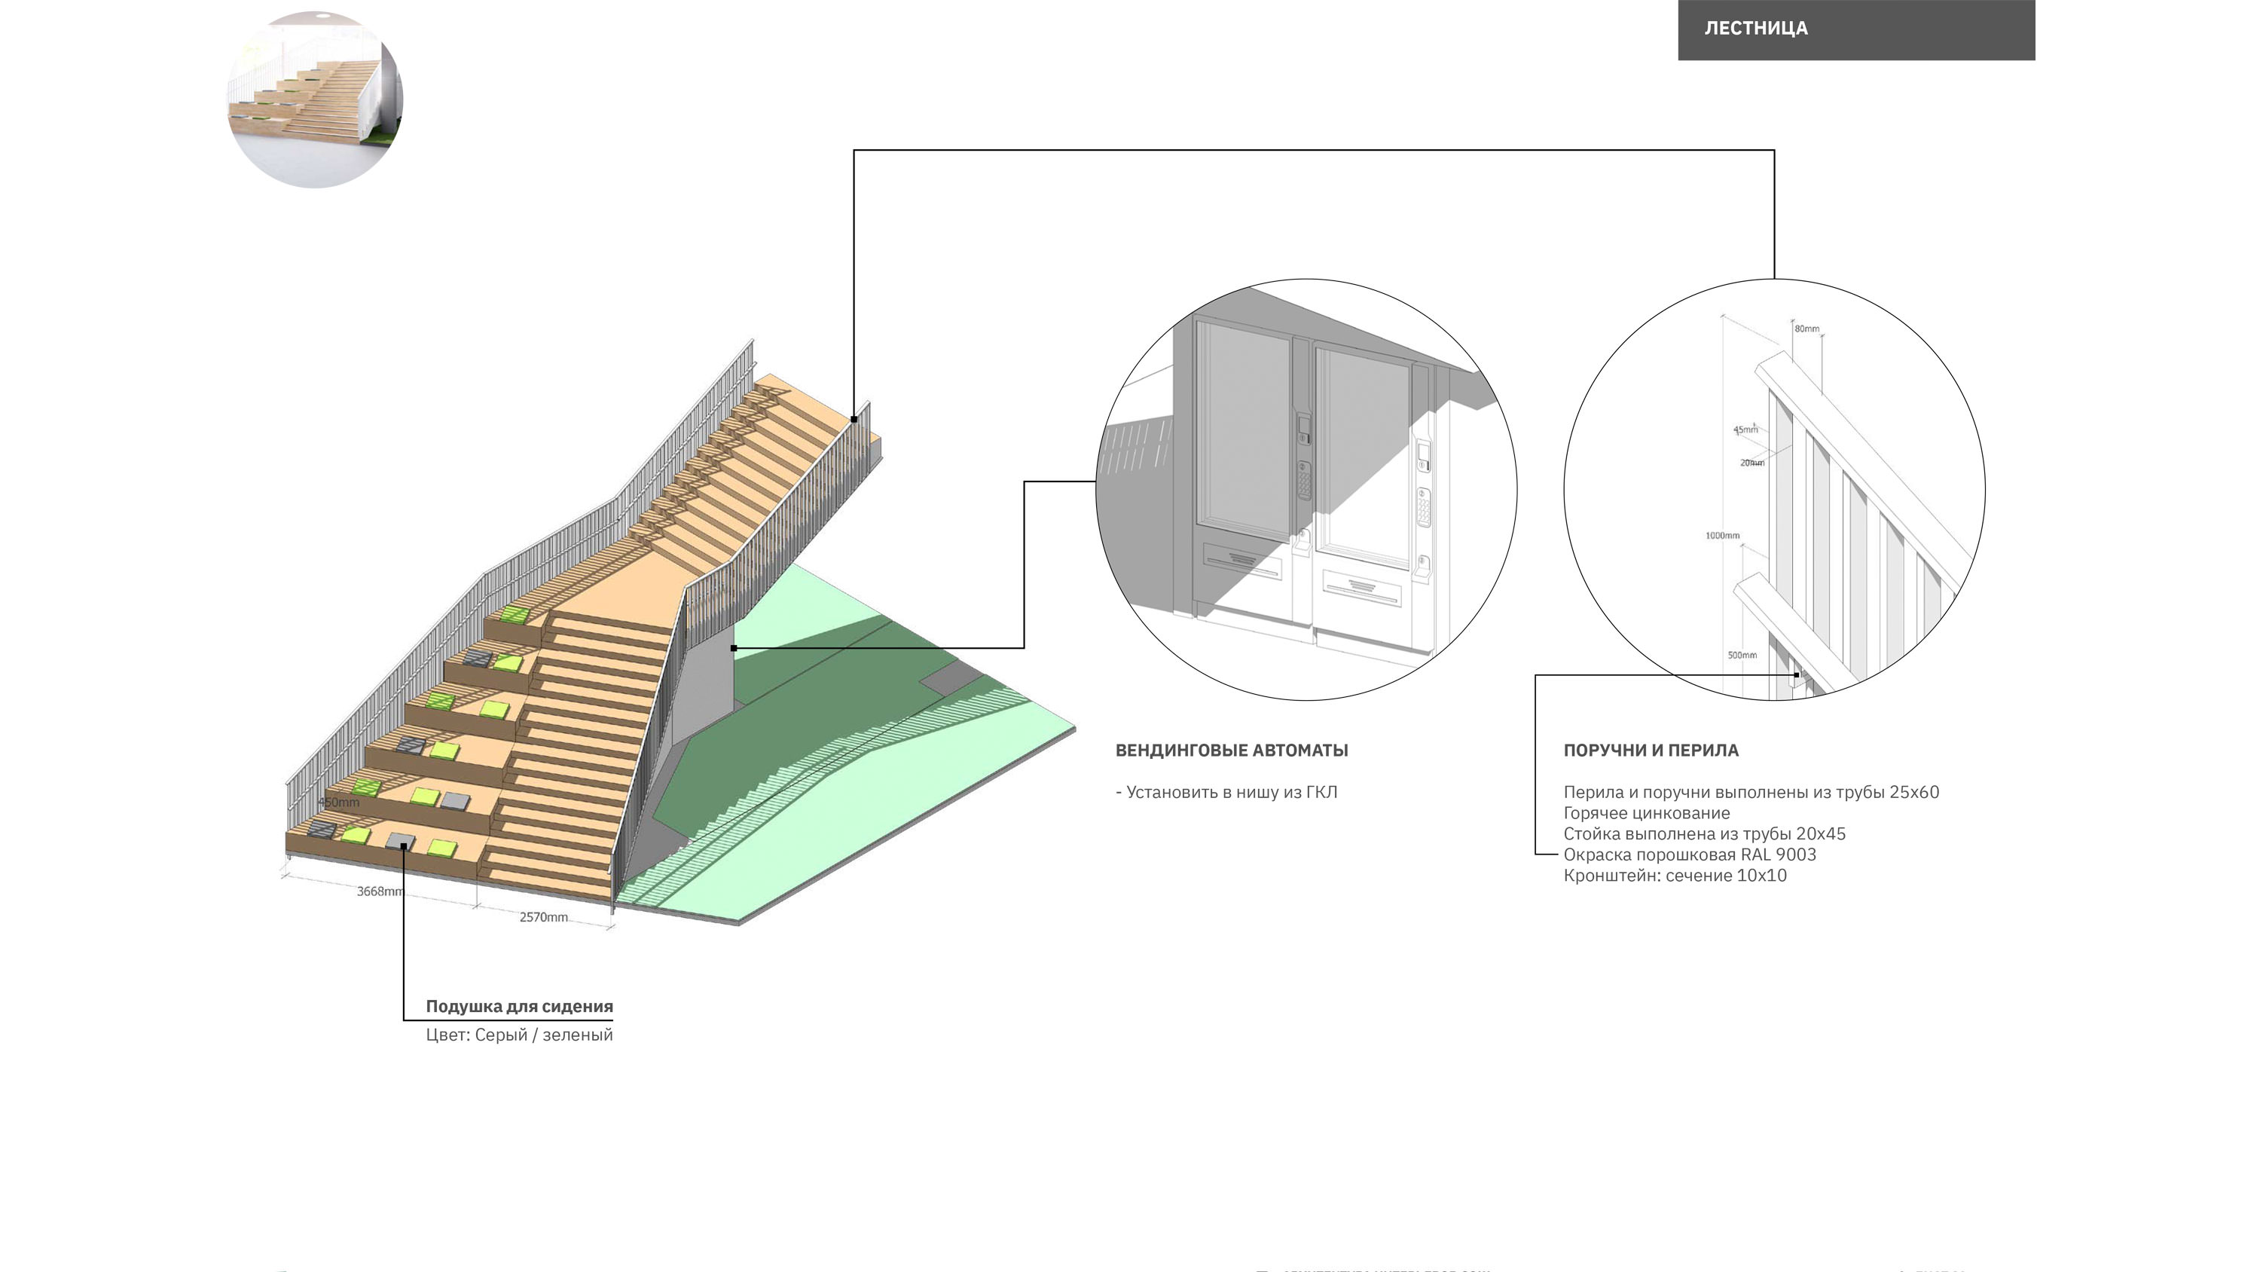
Task: Select the ПОРУЧНИ И ПЕРИЛА heading
Action: click(x=1651, y=751)
